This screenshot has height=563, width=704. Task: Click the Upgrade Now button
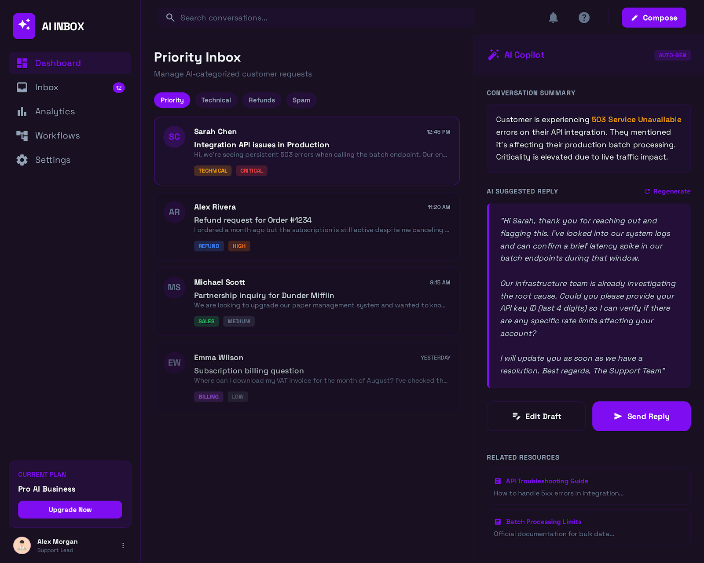70,509
